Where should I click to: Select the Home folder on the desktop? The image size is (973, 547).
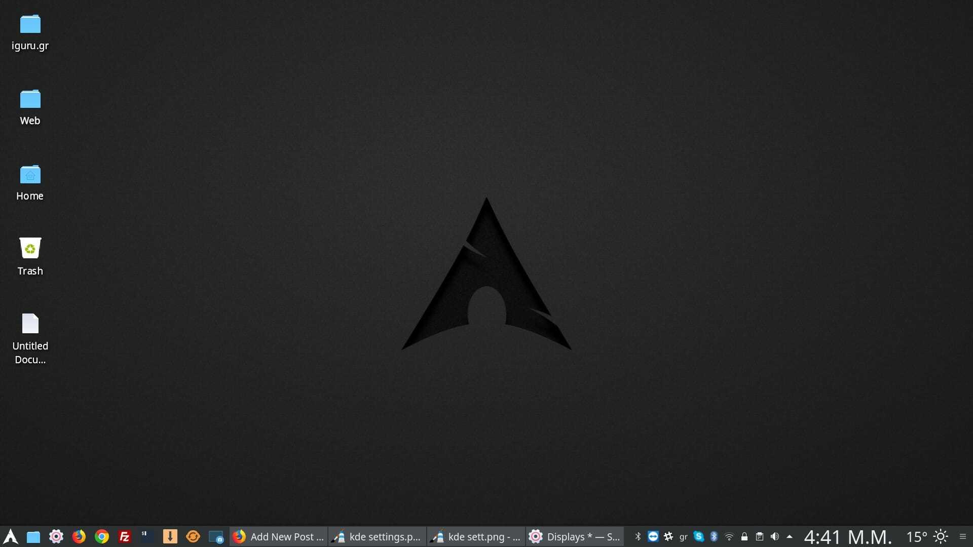[30, 183]
